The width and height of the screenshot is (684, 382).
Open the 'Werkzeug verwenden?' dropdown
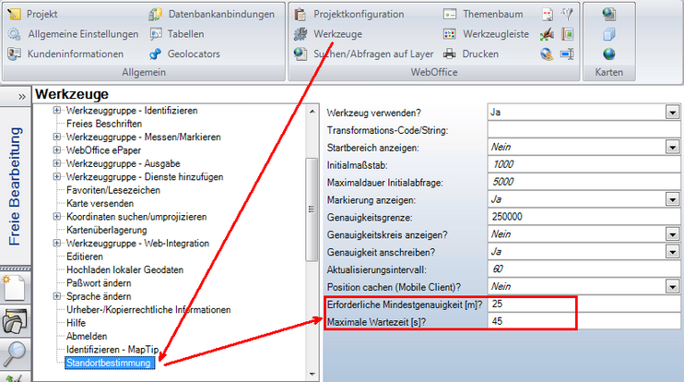[671, 113]
